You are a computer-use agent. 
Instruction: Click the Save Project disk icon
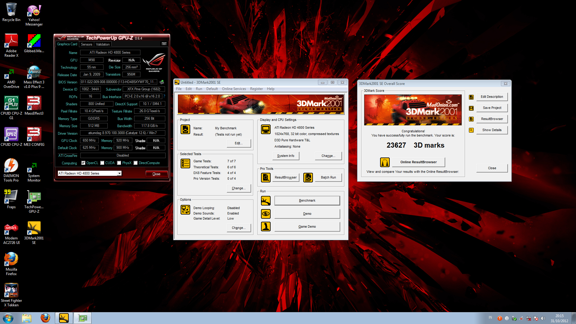pyautogui.click(x=471, y=108)
